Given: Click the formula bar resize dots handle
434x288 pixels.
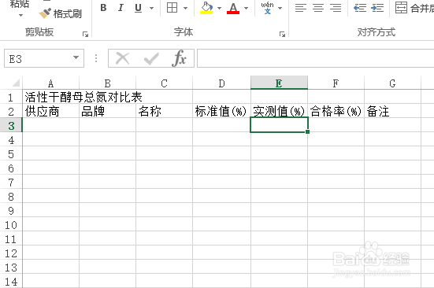Looking at the screenshot, I should coord(96,58).
